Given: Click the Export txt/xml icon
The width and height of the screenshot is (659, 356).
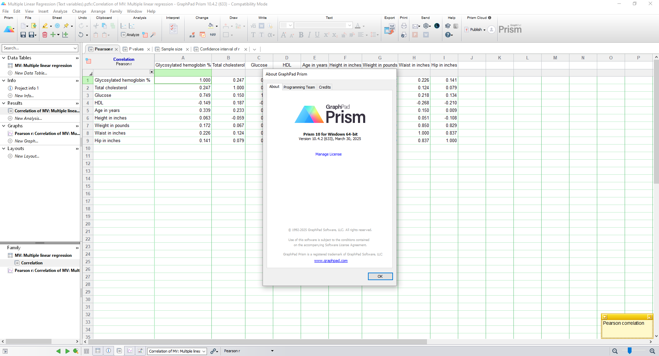Looking at the screenshot, I should pyautogui.click(x=390, y=29).
